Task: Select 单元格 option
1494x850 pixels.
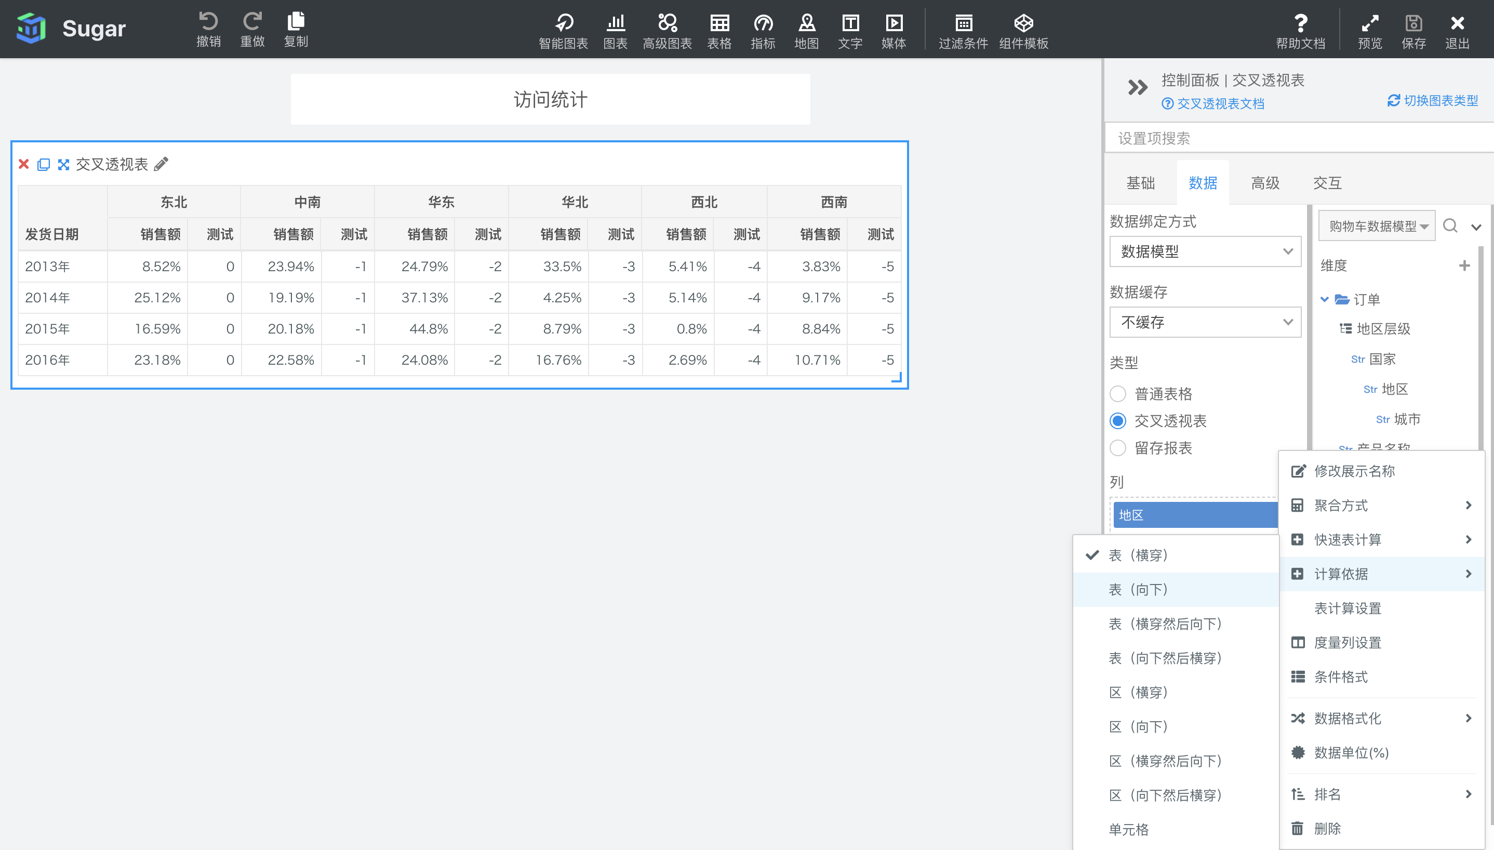Action: coord(1176,830)
